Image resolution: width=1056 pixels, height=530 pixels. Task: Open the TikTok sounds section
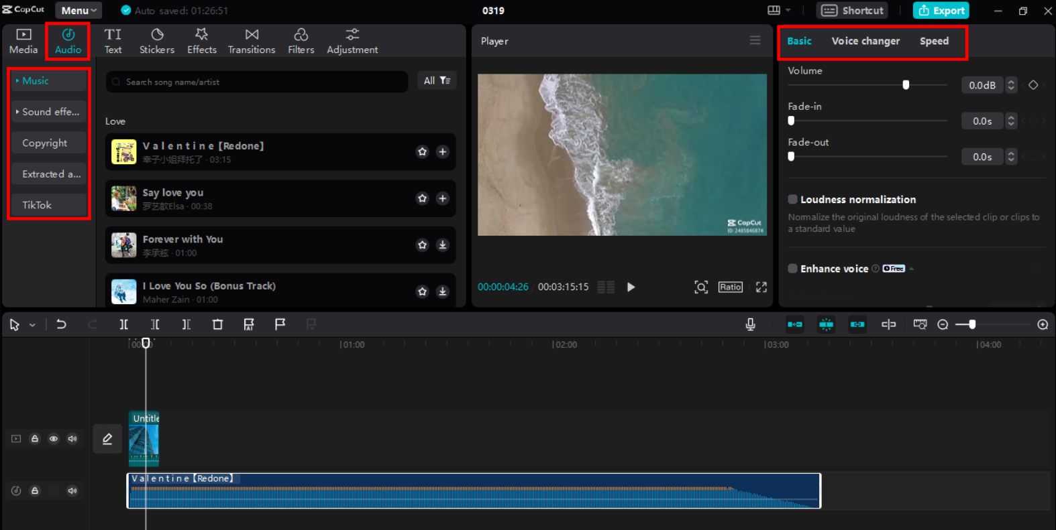[x=49, y=205]
